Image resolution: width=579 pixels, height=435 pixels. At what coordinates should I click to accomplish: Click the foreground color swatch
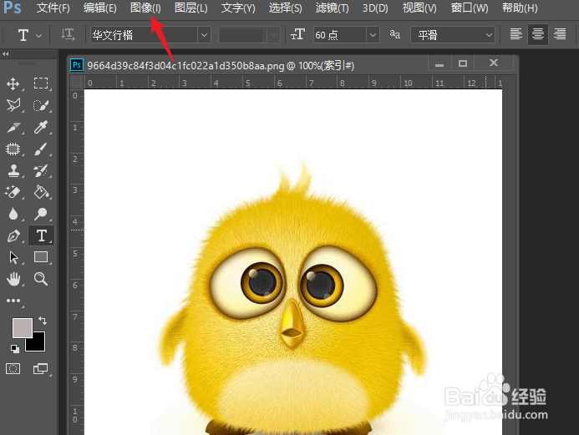click(x=21, y=326)
